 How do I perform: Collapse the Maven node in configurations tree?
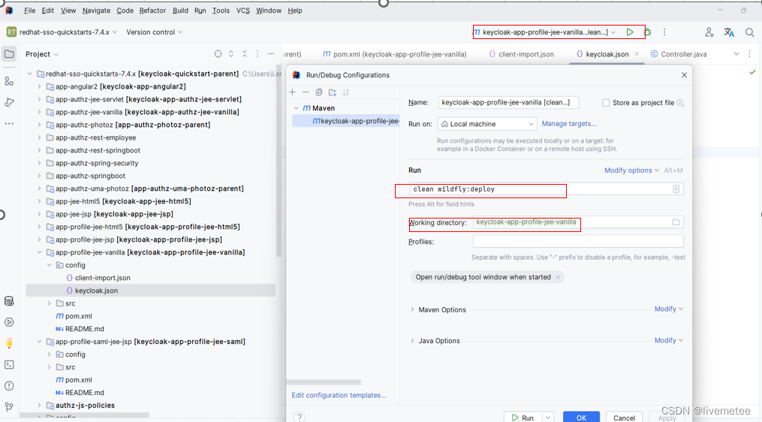pyautogui.click(x=297, y=108)
